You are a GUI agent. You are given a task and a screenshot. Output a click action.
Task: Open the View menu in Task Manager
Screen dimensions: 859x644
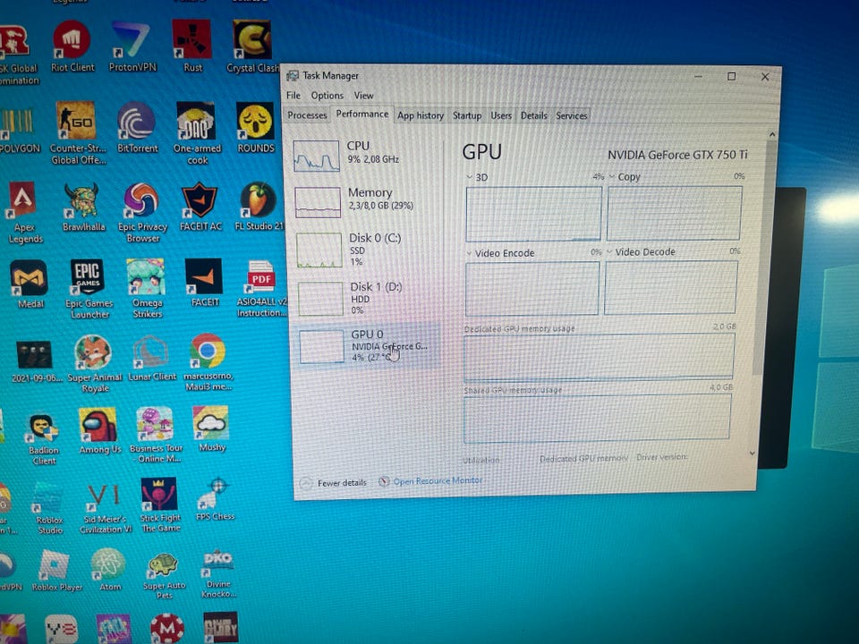363,96
